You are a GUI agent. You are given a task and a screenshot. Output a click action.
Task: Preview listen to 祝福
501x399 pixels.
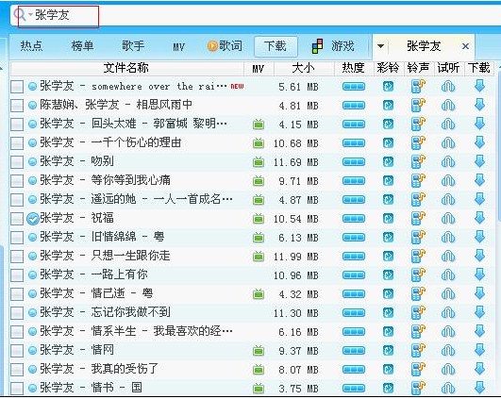[x=448, y=219]
